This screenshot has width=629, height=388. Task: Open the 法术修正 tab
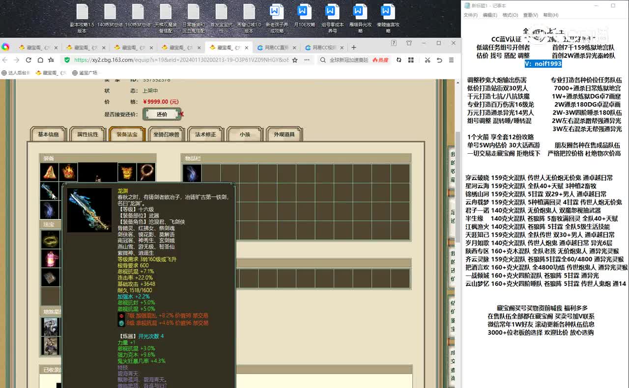[x=205, y=134]
